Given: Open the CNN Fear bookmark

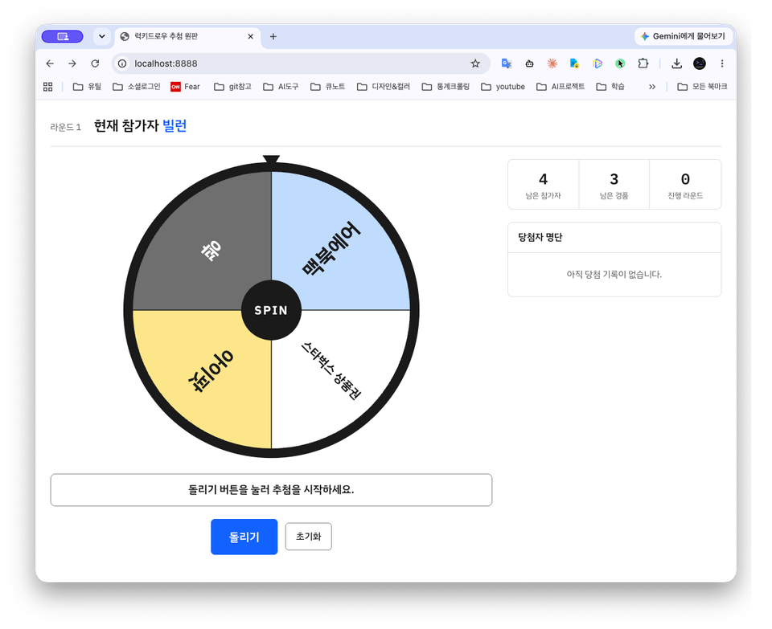Looking at the screenshot, I should (185, 87).
